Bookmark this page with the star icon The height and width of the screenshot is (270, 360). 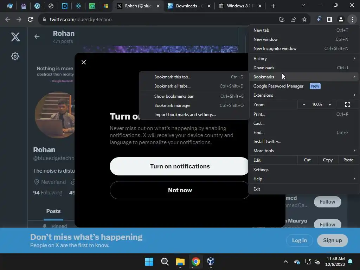[304, 20]
